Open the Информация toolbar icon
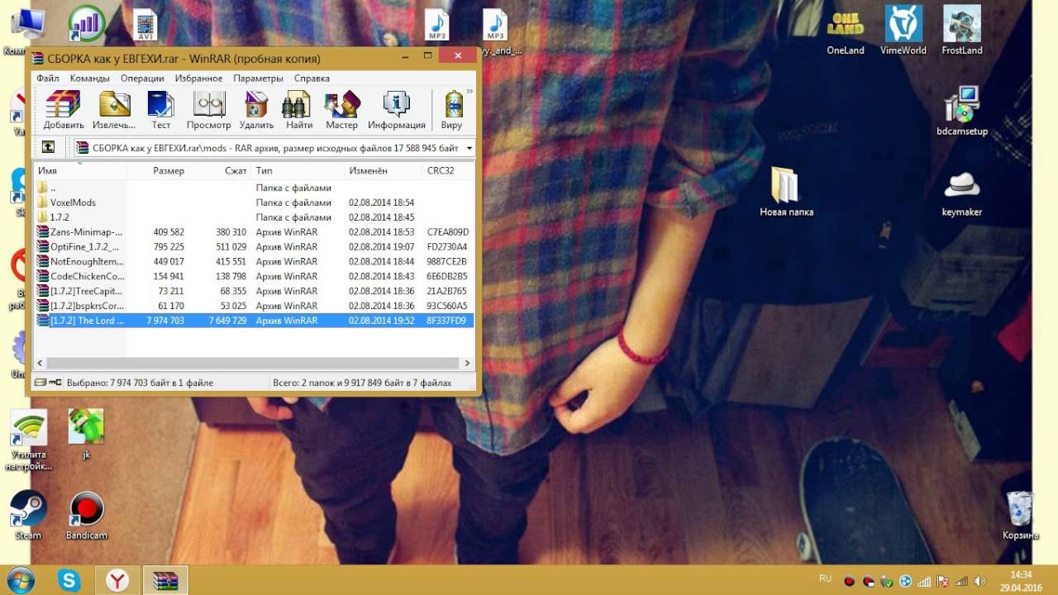 pyautogui.click(x=397, y=110)
